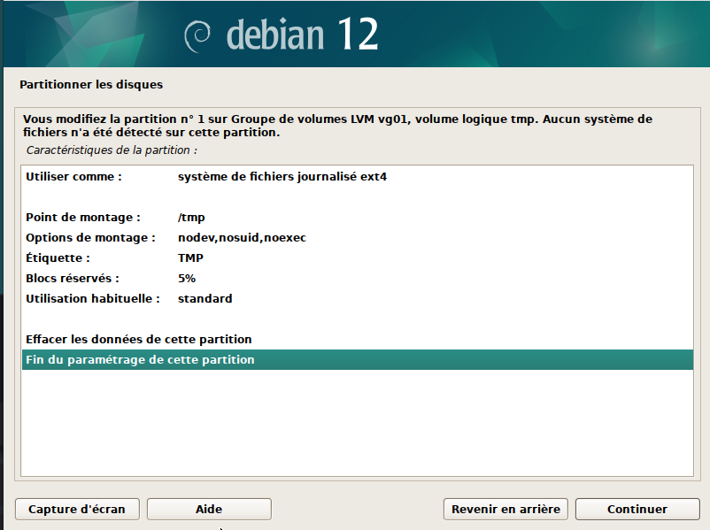Image resolution: width=710 pixels, height=530 pixels.
Task: Click the Debian swirl logo
Action: click(197, 35)
